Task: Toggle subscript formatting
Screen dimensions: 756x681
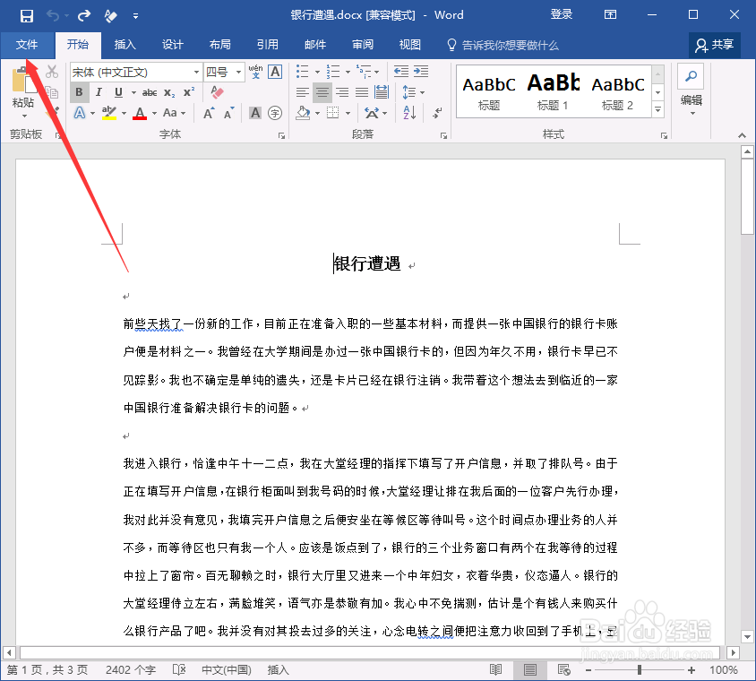Action: click(x=169, y=92)
